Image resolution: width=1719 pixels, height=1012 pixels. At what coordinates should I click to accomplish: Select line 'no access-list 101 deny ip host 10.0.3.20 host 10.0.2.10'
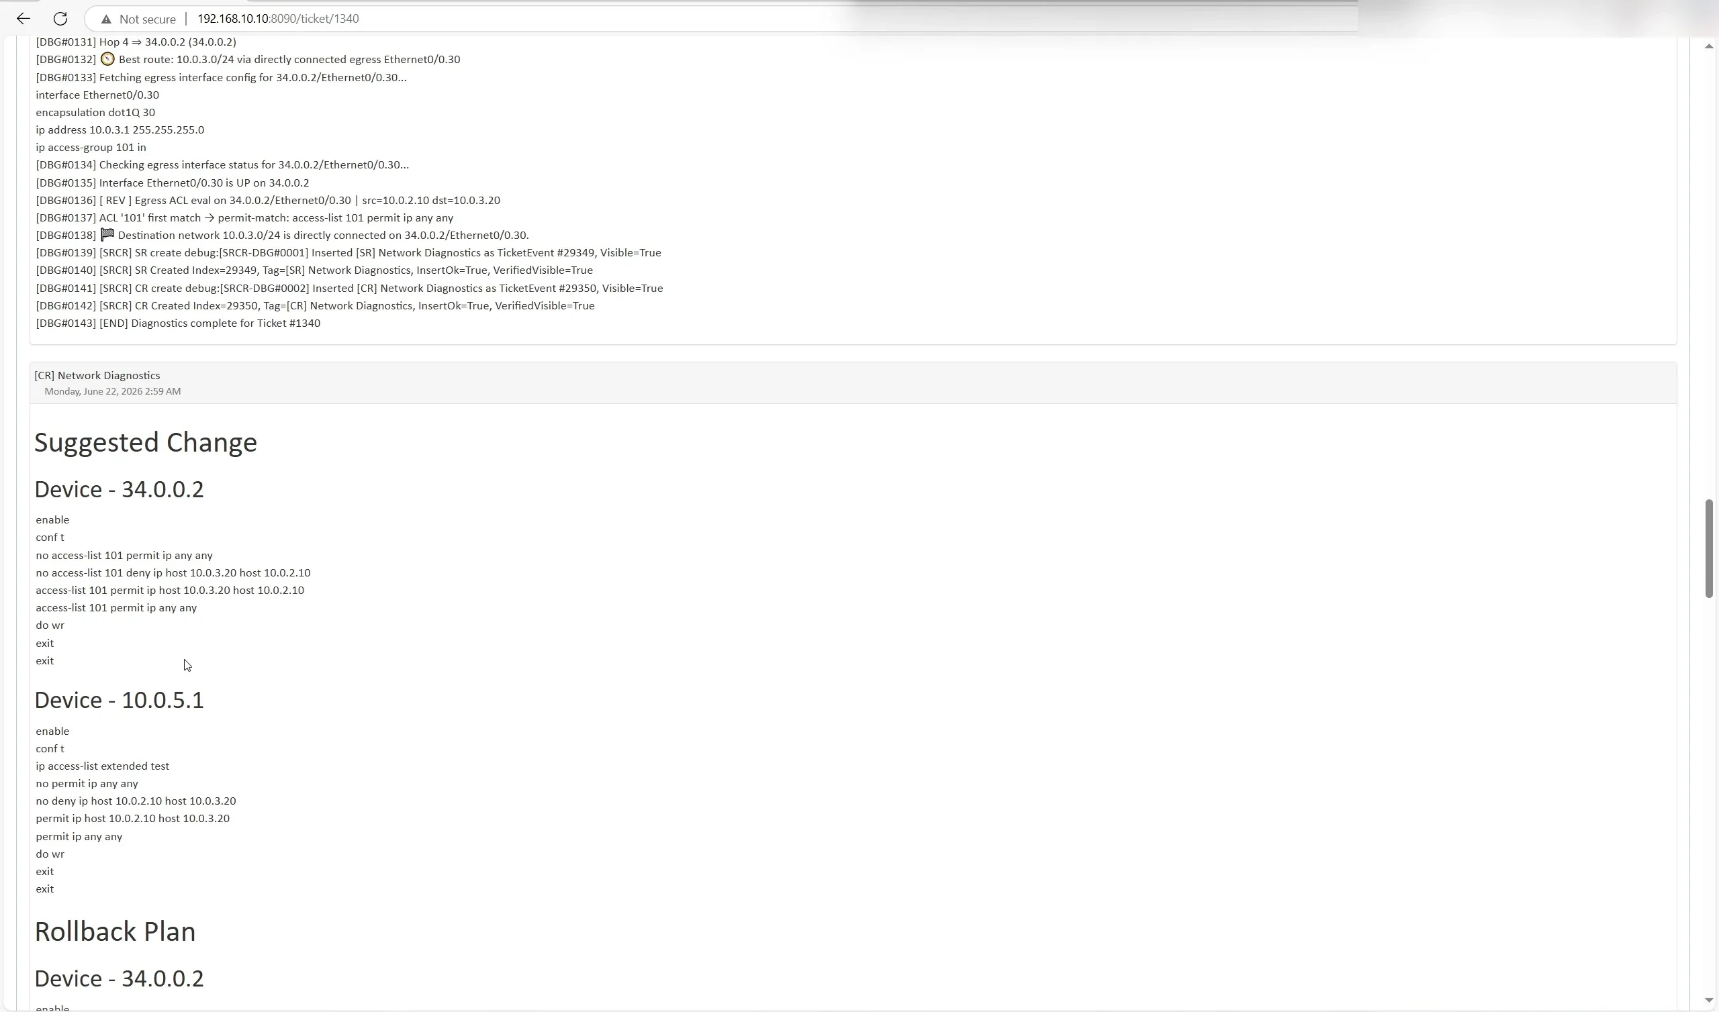pyautogui.click(x=173, y=573)
